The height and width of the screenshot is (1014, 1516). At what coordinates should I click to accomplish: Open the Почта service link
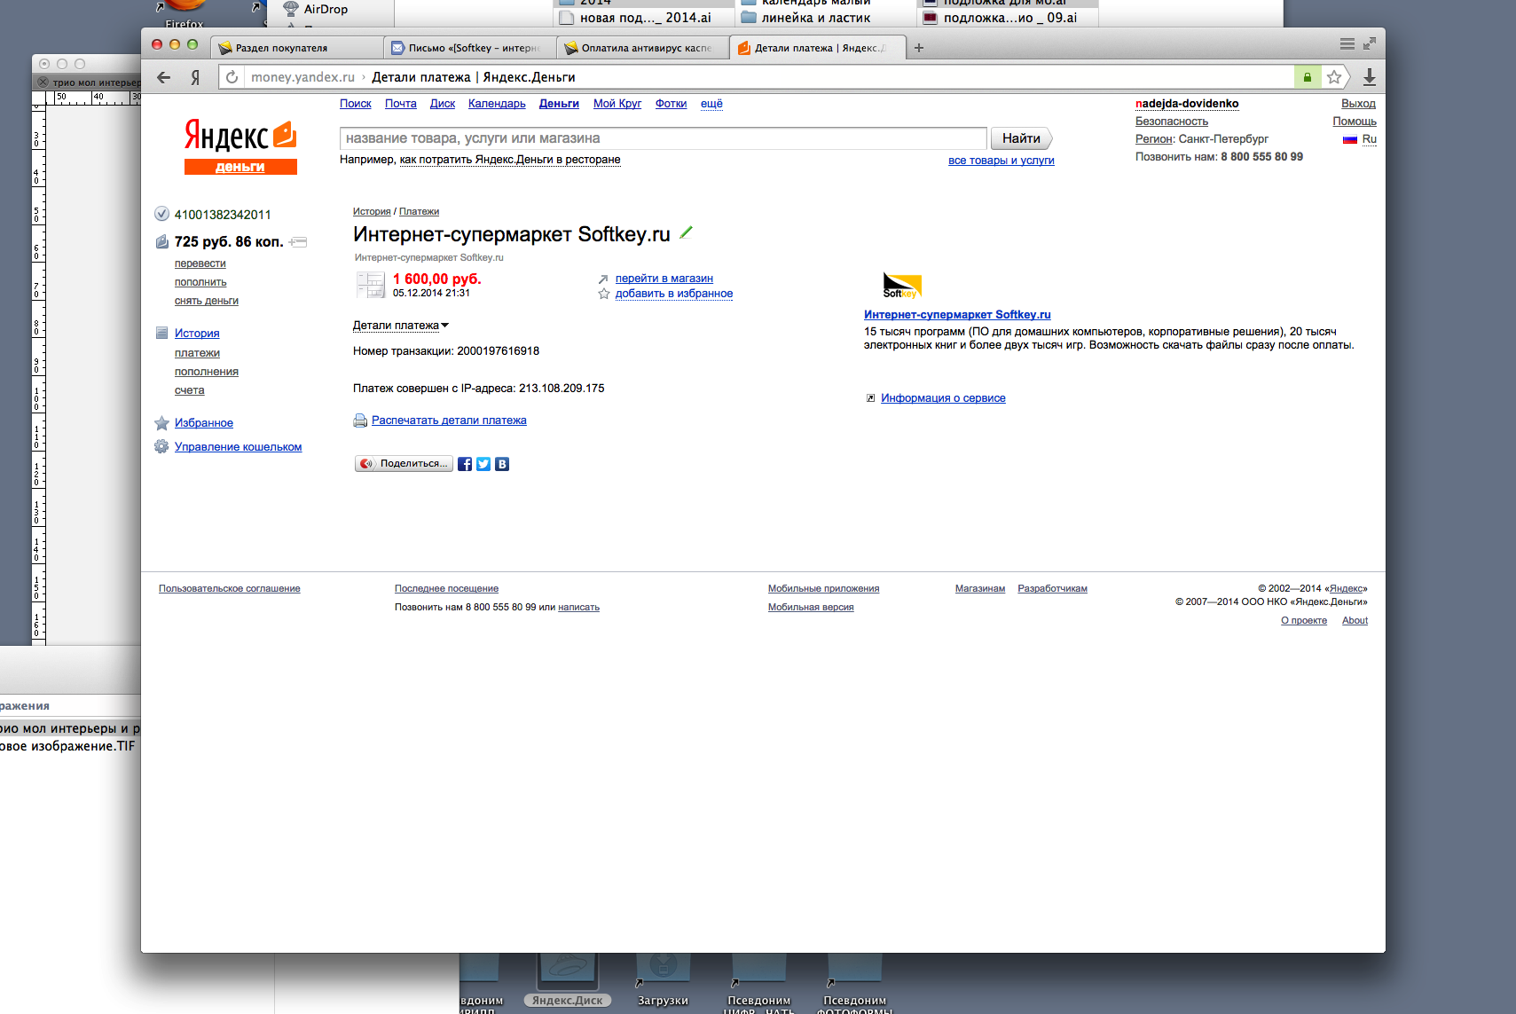pyautogui.click(x=401, y=104)
